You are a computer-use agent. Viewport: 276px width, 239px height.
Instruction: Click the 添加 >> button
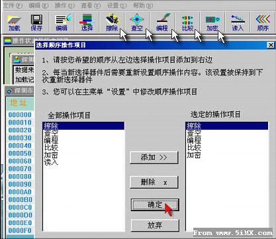click(154, 158)
